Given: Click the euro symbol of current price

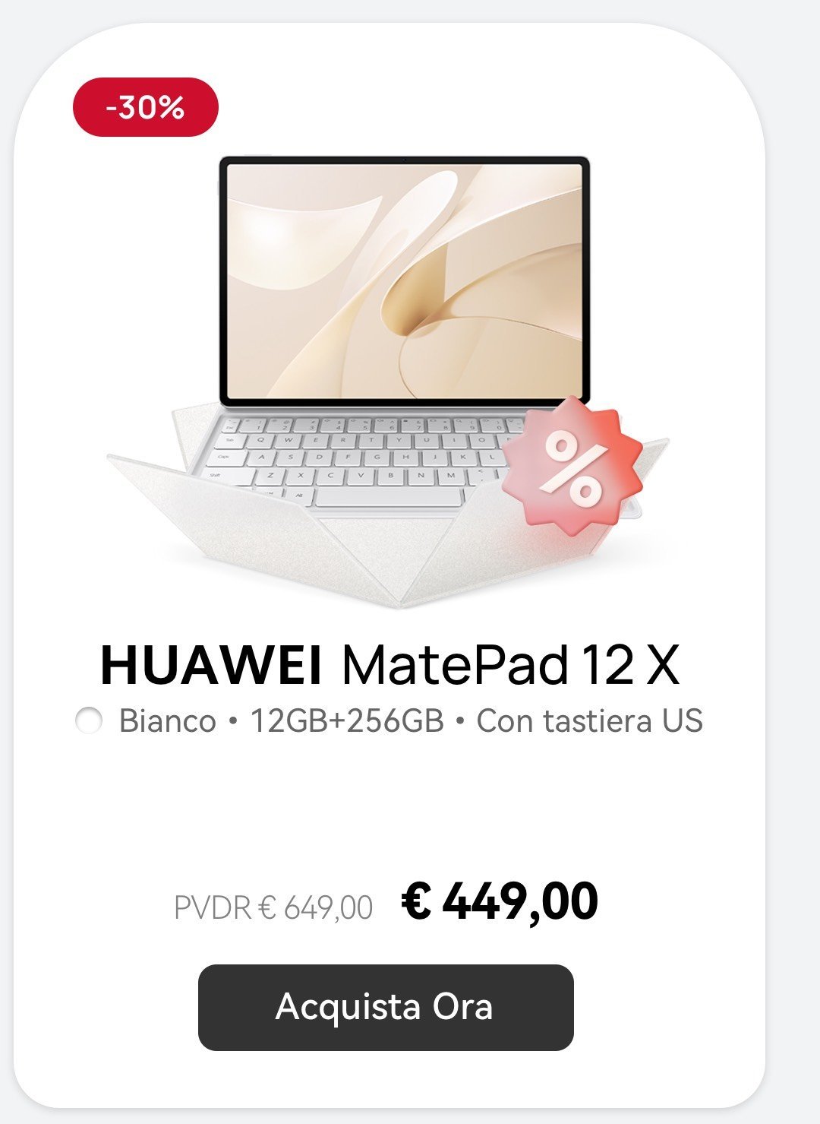Looking at the screenshot, I should [x=416, y=901].
